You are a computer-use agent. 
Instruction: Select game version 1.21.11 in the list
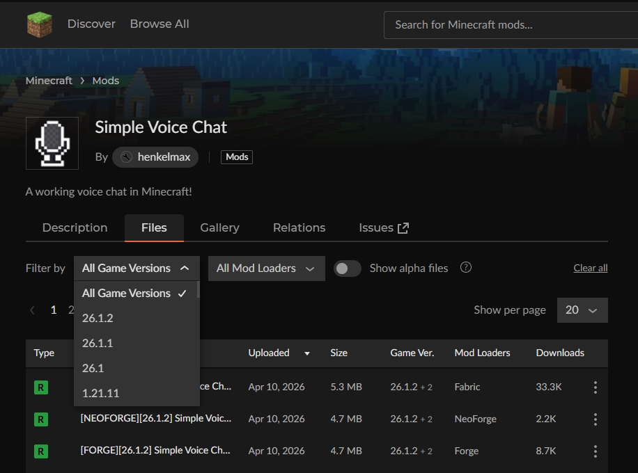100,393
